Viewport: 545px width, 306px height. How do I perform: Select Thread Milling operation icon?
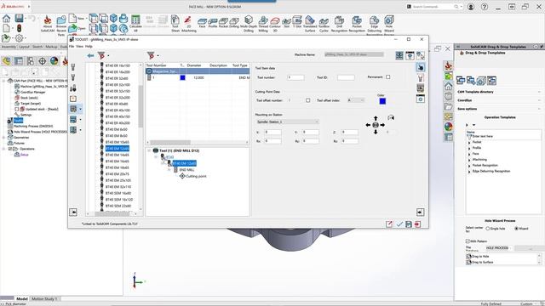(x=263, y=24)
